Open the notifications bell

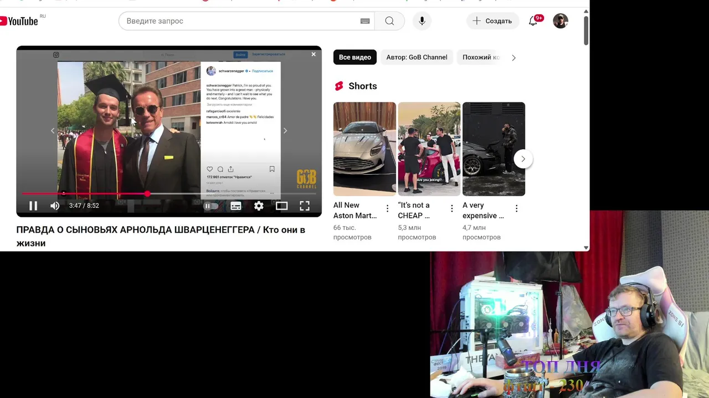(x=533, y=21)
